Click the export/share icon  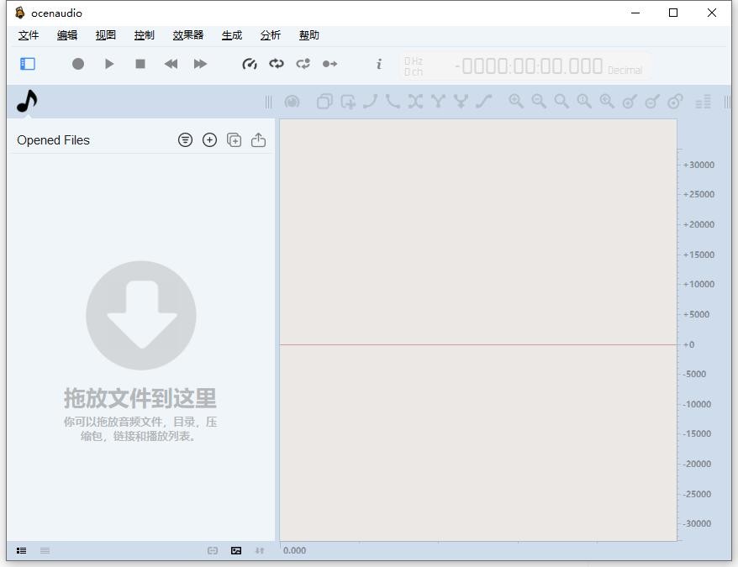point(258,139)
